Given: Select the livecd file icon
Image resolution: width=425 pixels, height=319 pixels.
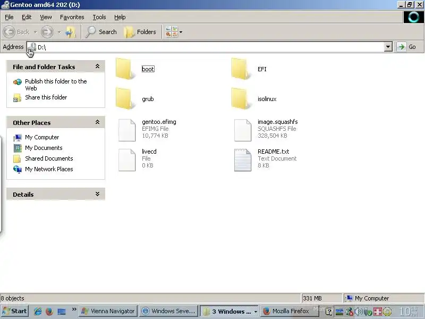Looking at the screenshot, I should (127, 160).
